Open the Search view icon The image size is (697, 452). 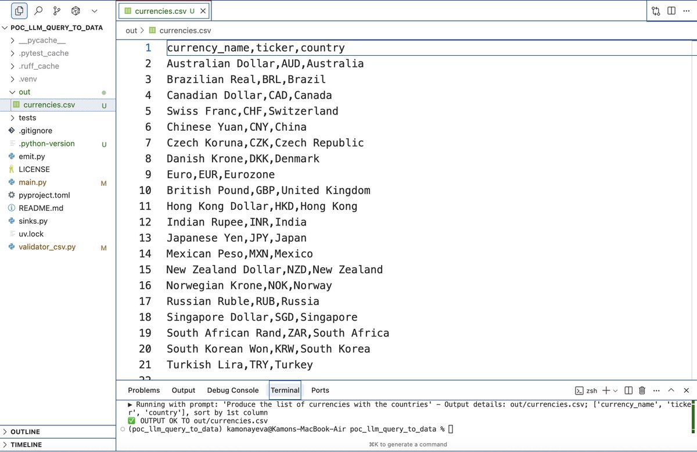pyautogui.click(x=38, y=10)
